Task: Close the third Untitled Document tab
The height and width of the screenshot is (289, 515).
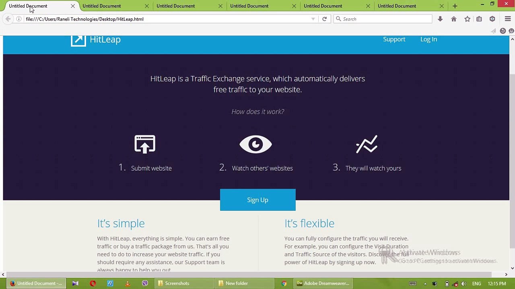Action: coord(220,6)
